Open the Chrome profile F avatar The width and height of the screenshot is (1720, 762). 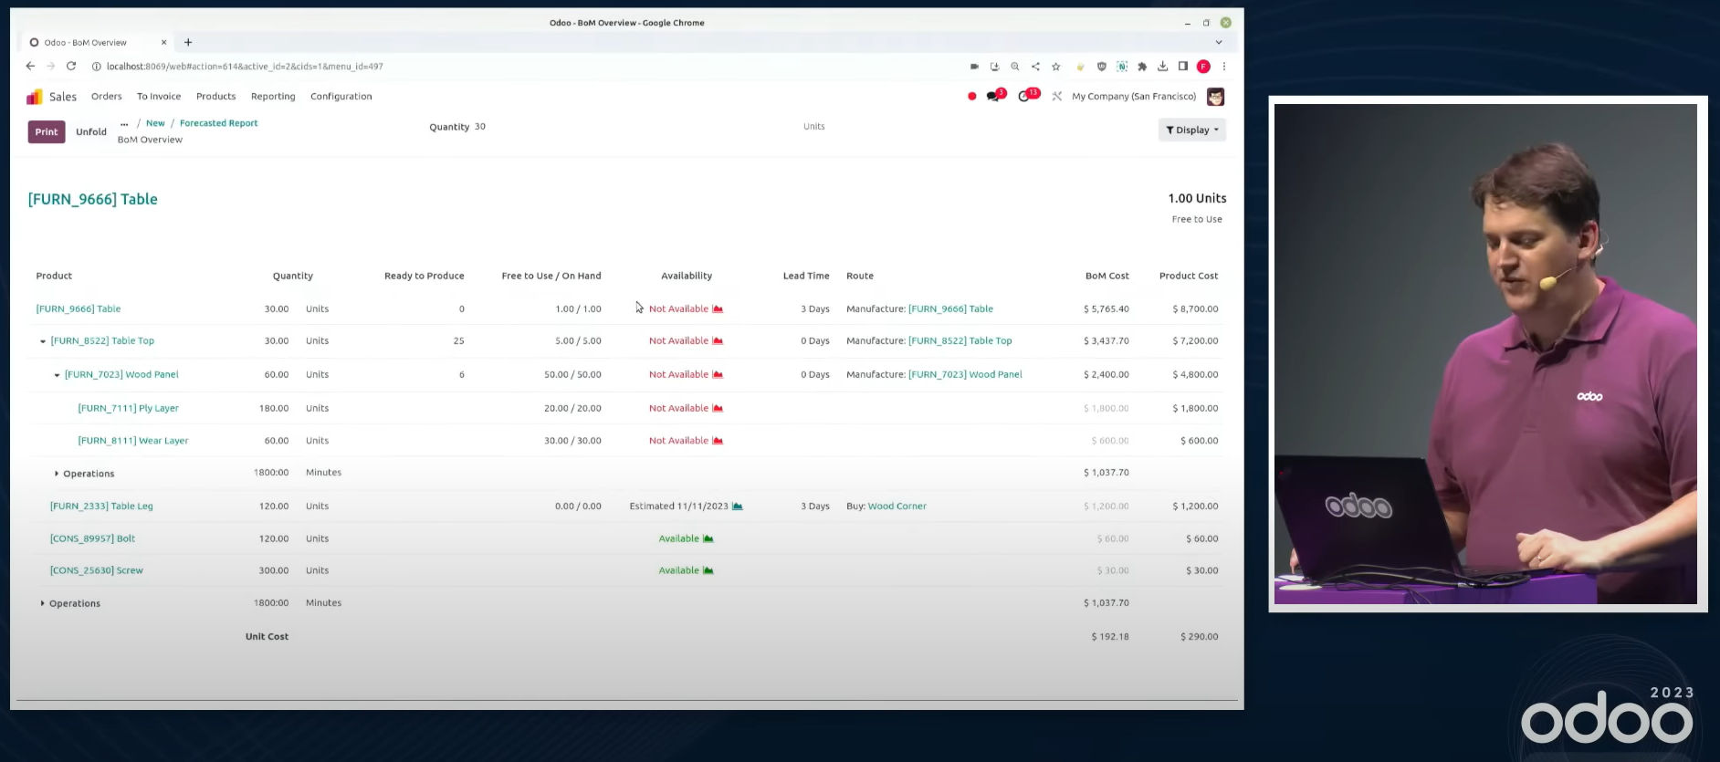tap(1203, 67)
